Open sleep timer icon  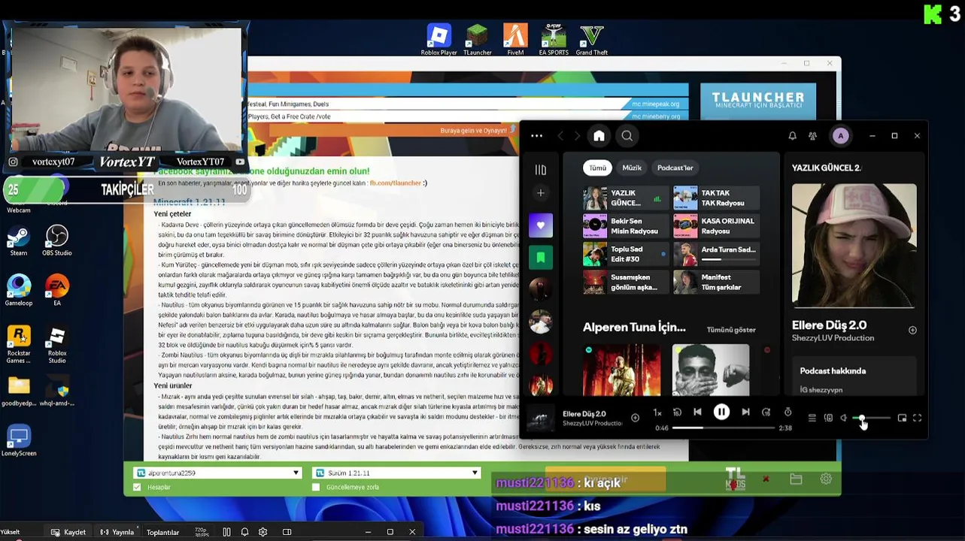(787, 412)
